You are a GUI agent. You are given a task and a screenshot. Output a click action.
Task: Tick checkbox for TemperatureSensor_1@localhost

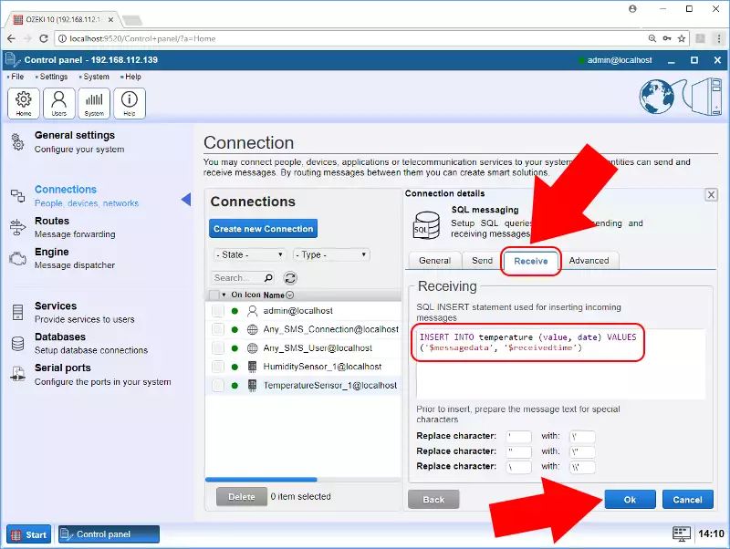(x=218, y=385)
